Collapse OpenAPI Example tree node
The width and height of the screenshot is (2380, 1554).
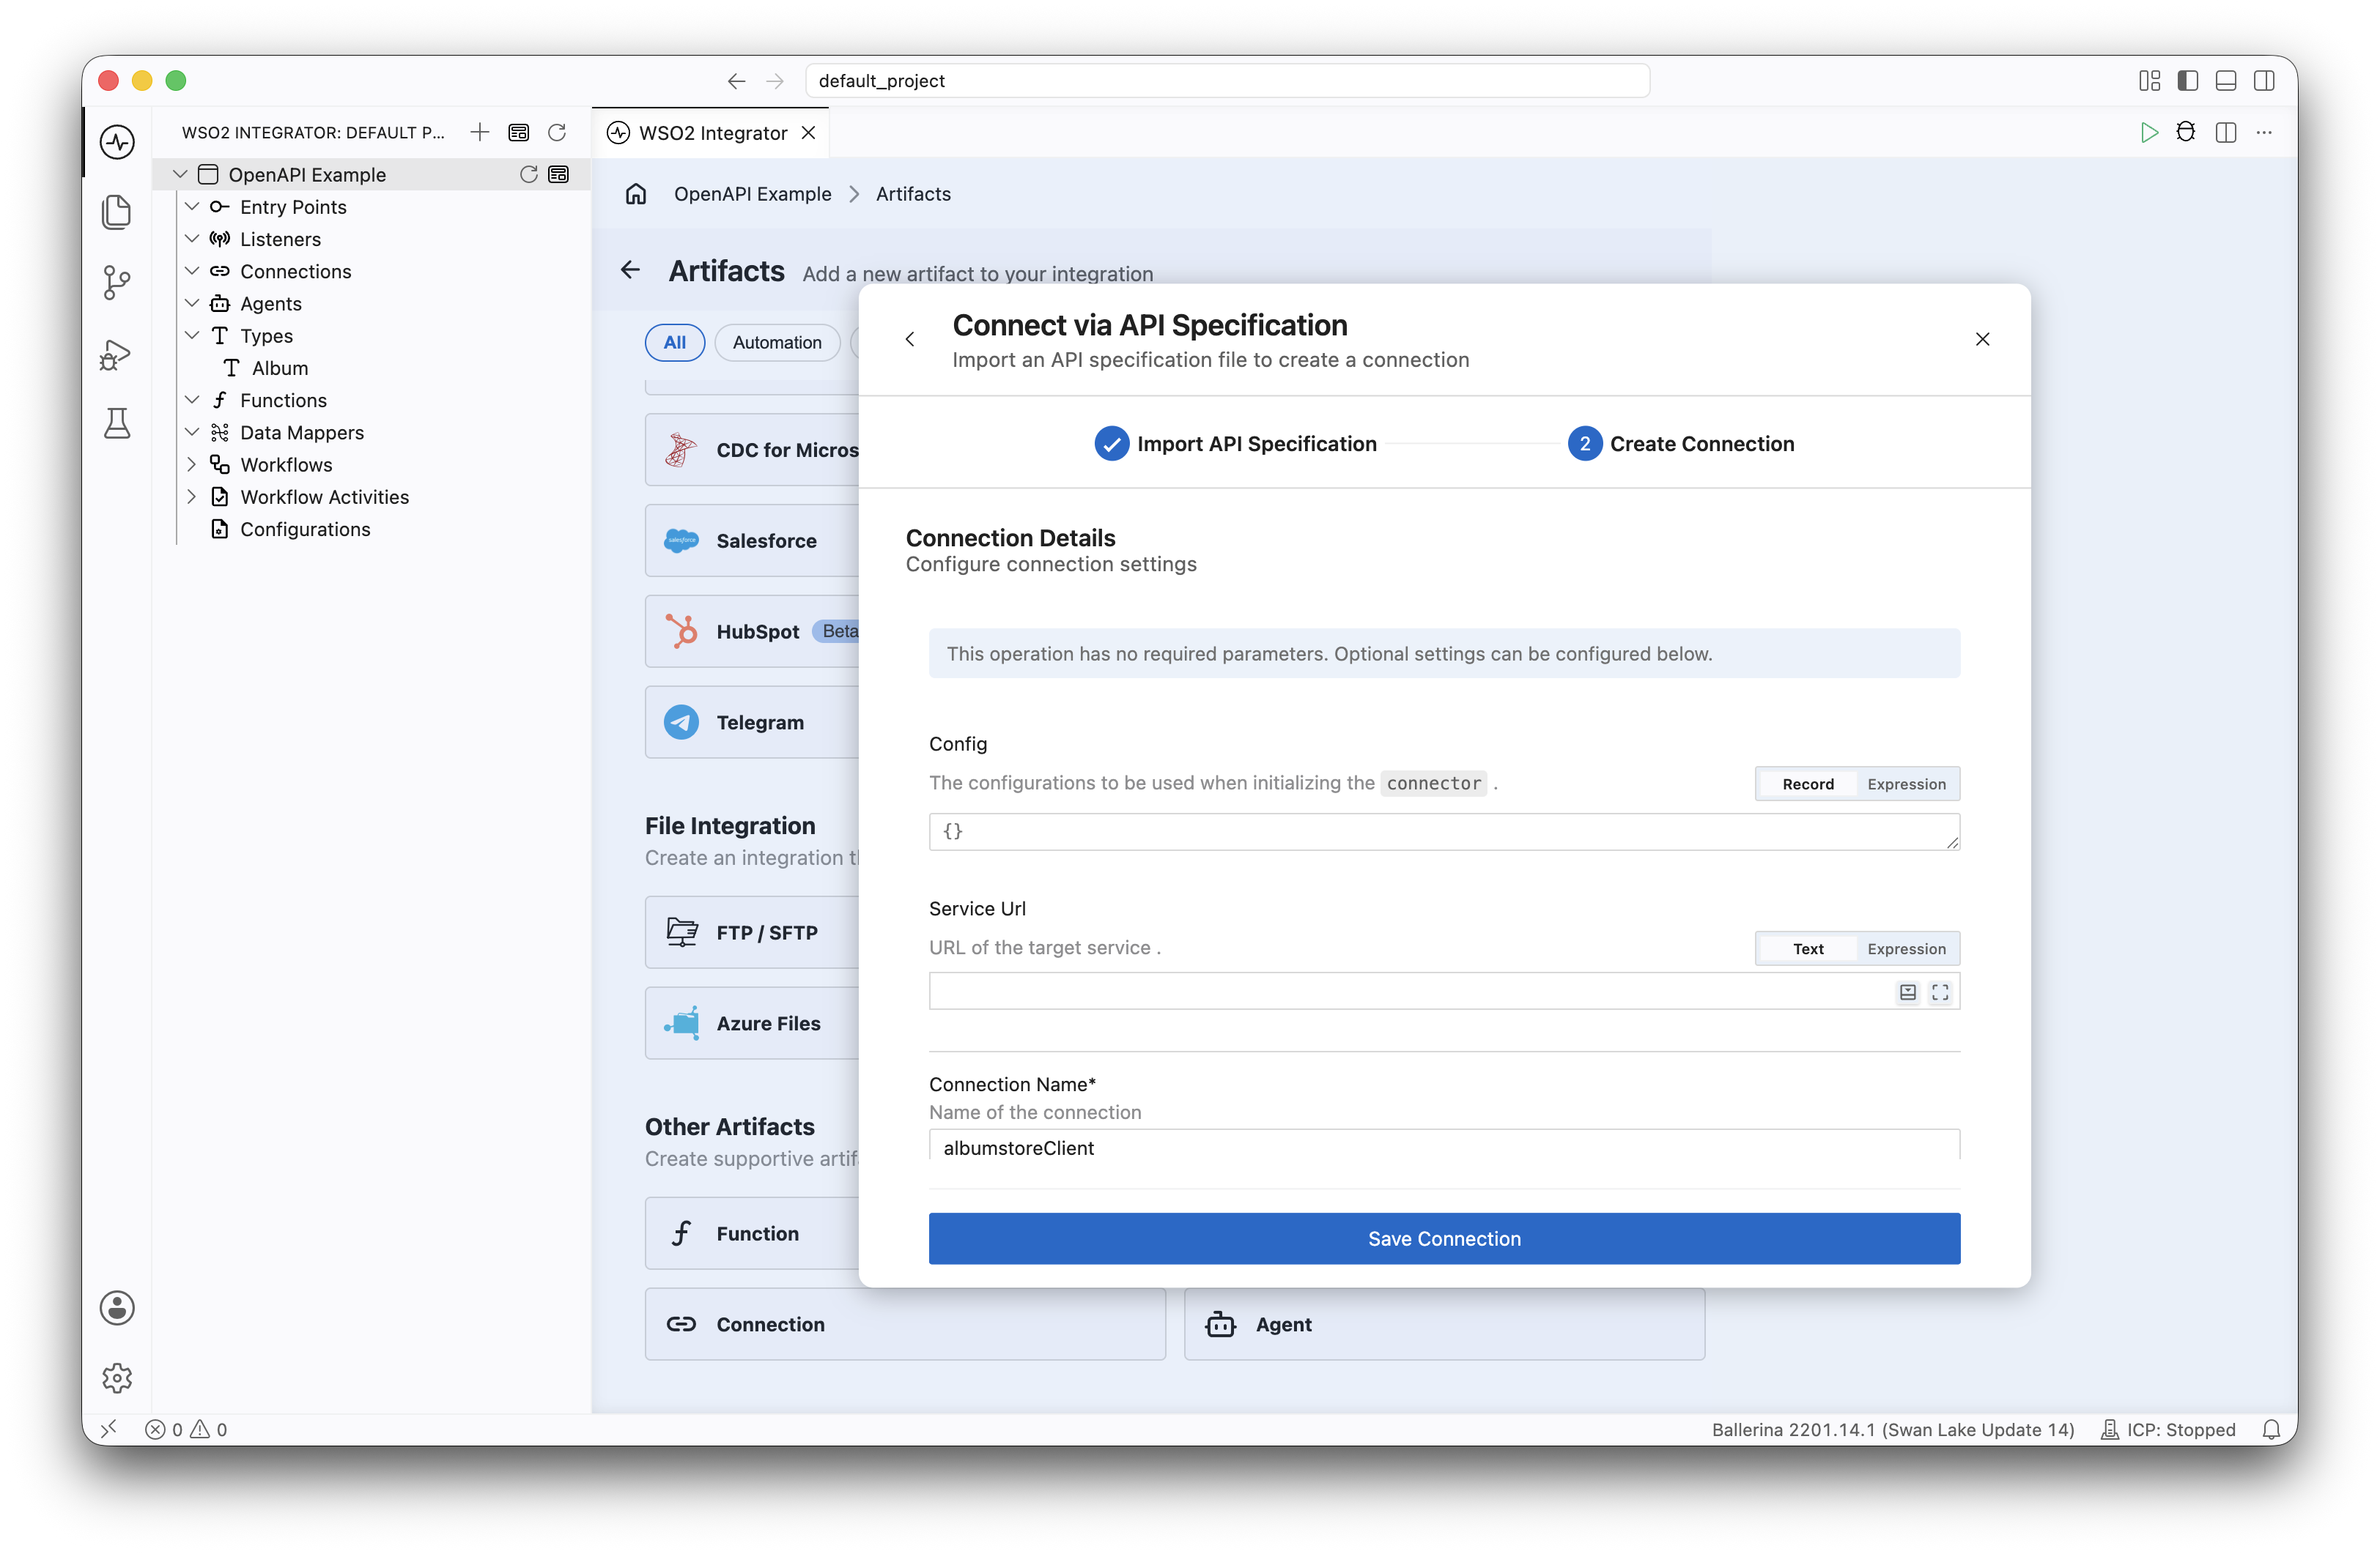click(x=181, y=175)
